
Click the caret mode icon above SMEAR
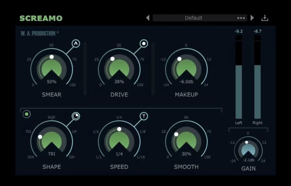(76, 44)
